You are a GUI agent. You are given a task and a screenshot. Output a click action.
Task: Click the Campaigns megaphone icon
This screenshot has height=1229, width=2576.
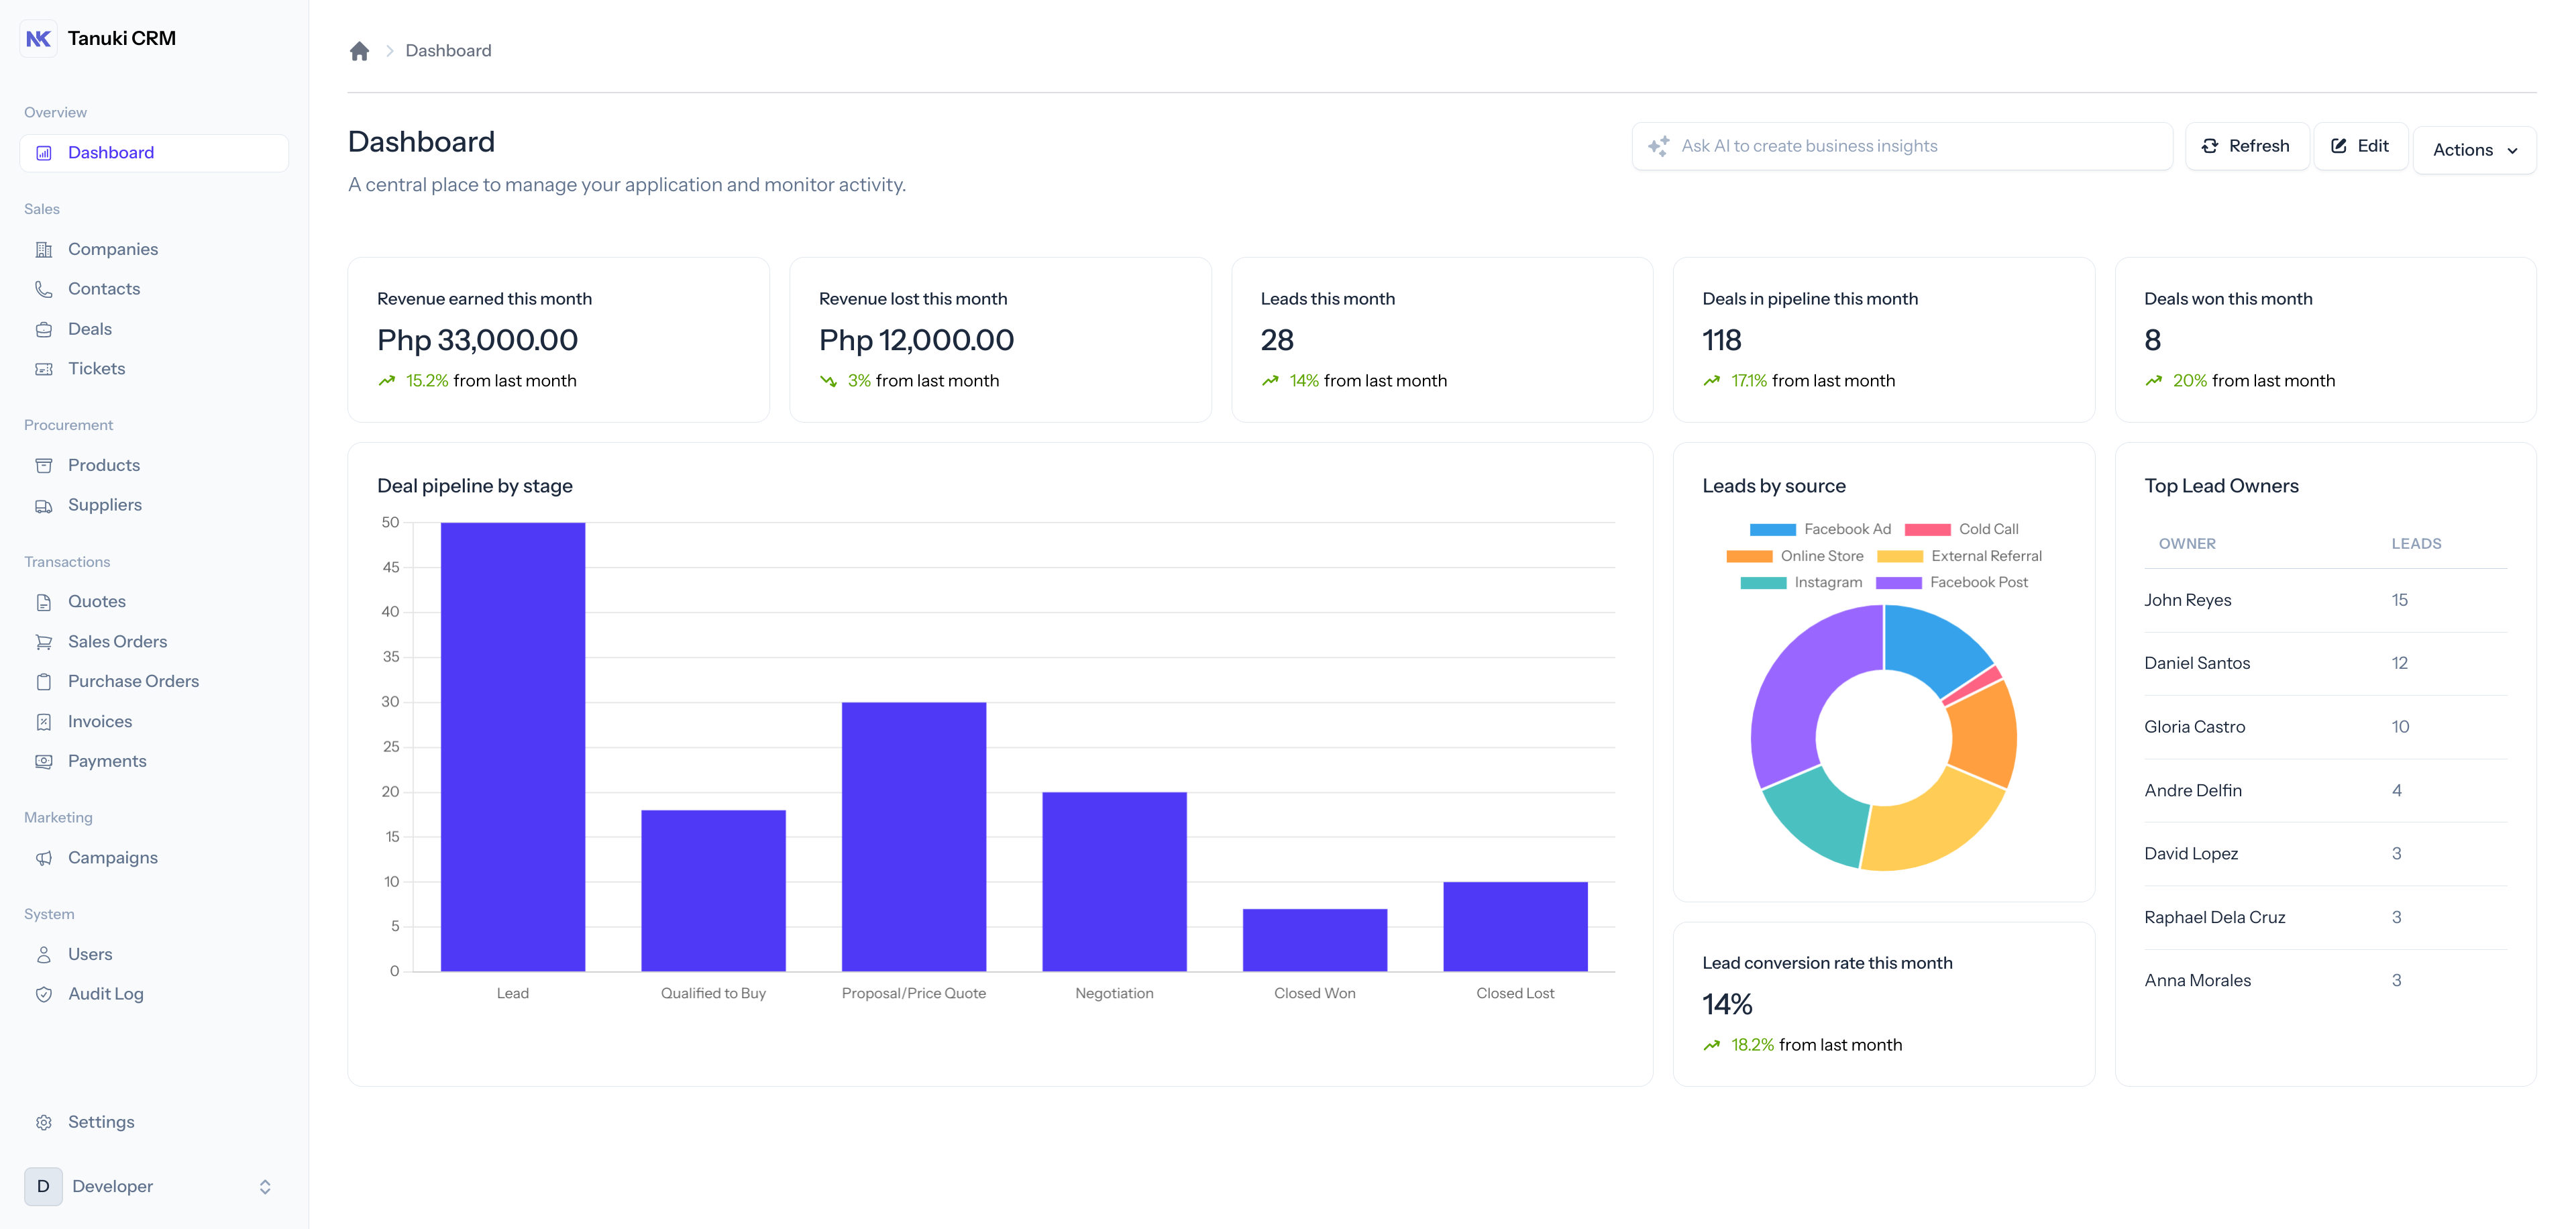coord(44,858)
